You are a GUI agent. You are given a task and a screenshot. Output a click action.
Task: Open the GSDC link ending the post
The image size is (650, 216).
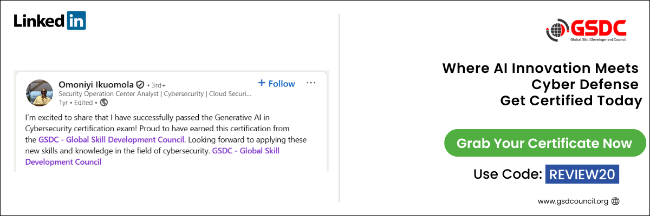tap(245, 150)
